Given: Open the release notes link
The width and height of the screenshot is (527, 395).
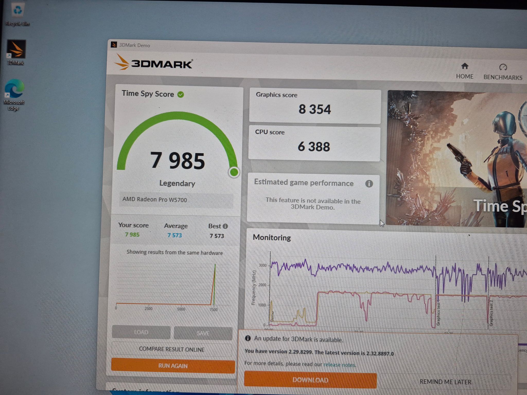Looking at the screenshot, I should click(x=339, y=365).
